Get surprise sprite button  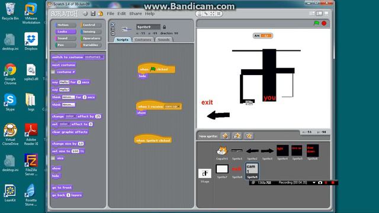point(249,136)
